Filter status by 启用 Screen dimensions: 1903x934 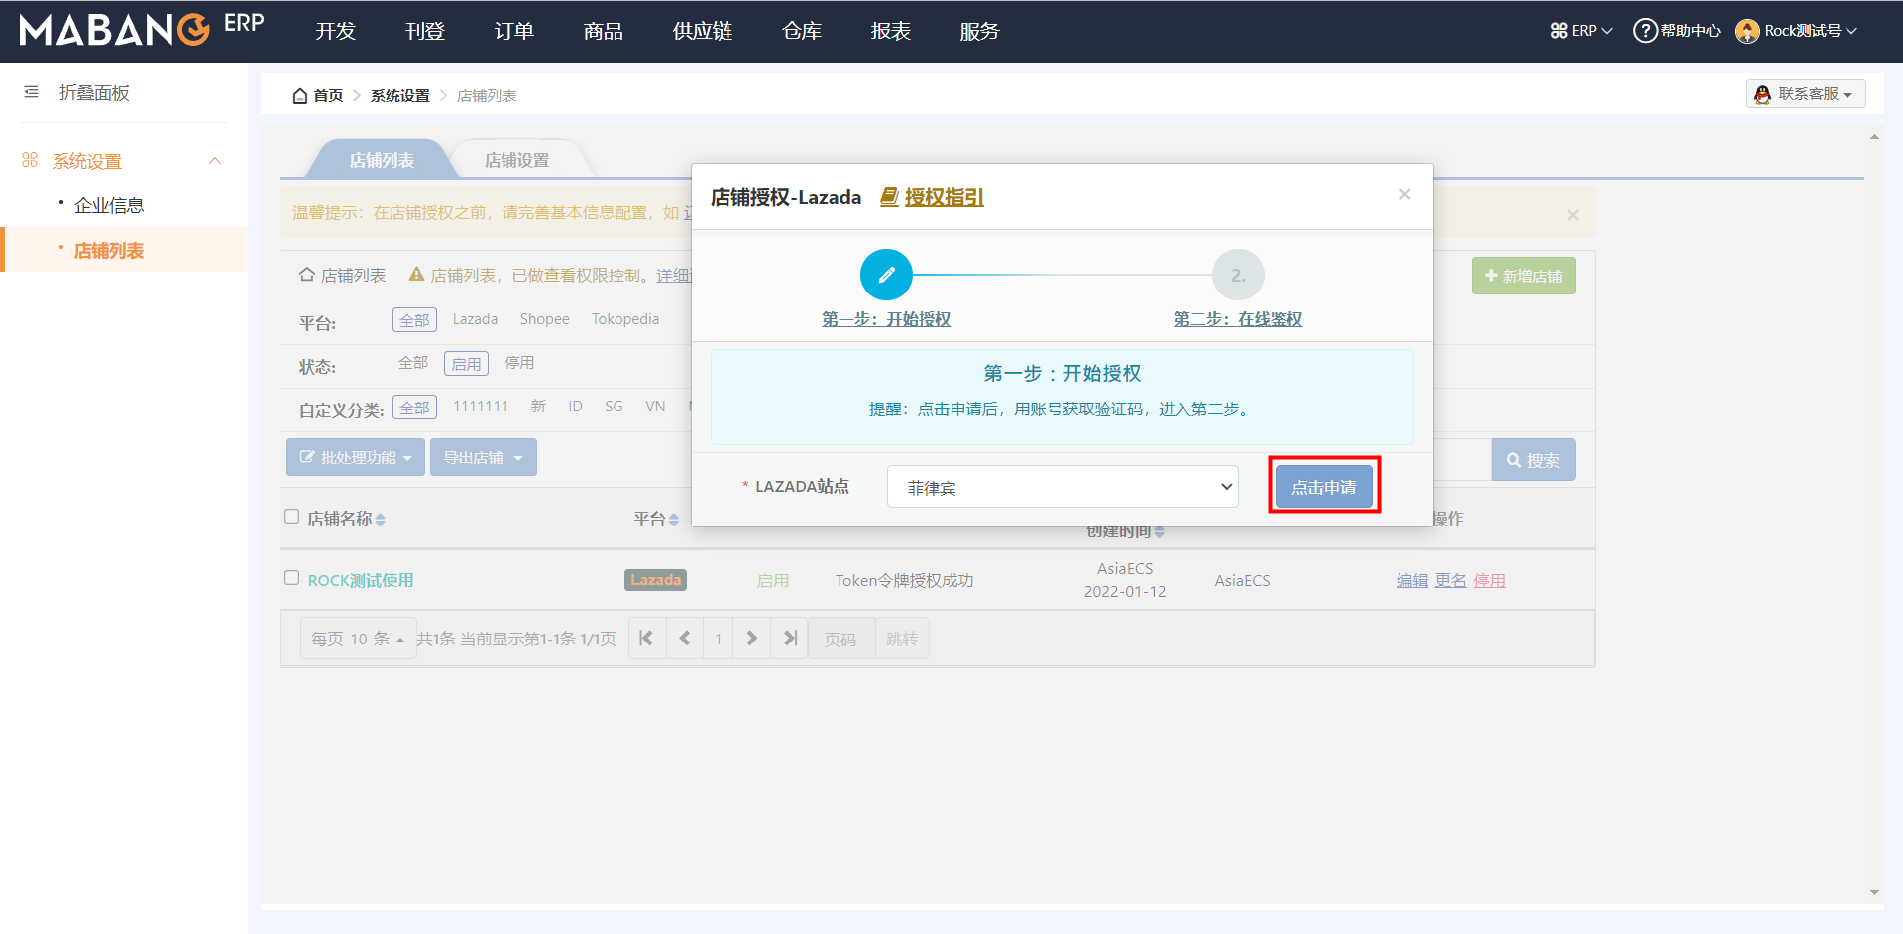pos(466,364)
